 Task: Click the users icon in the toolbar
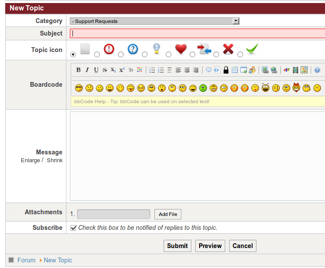tap(252, 70)
